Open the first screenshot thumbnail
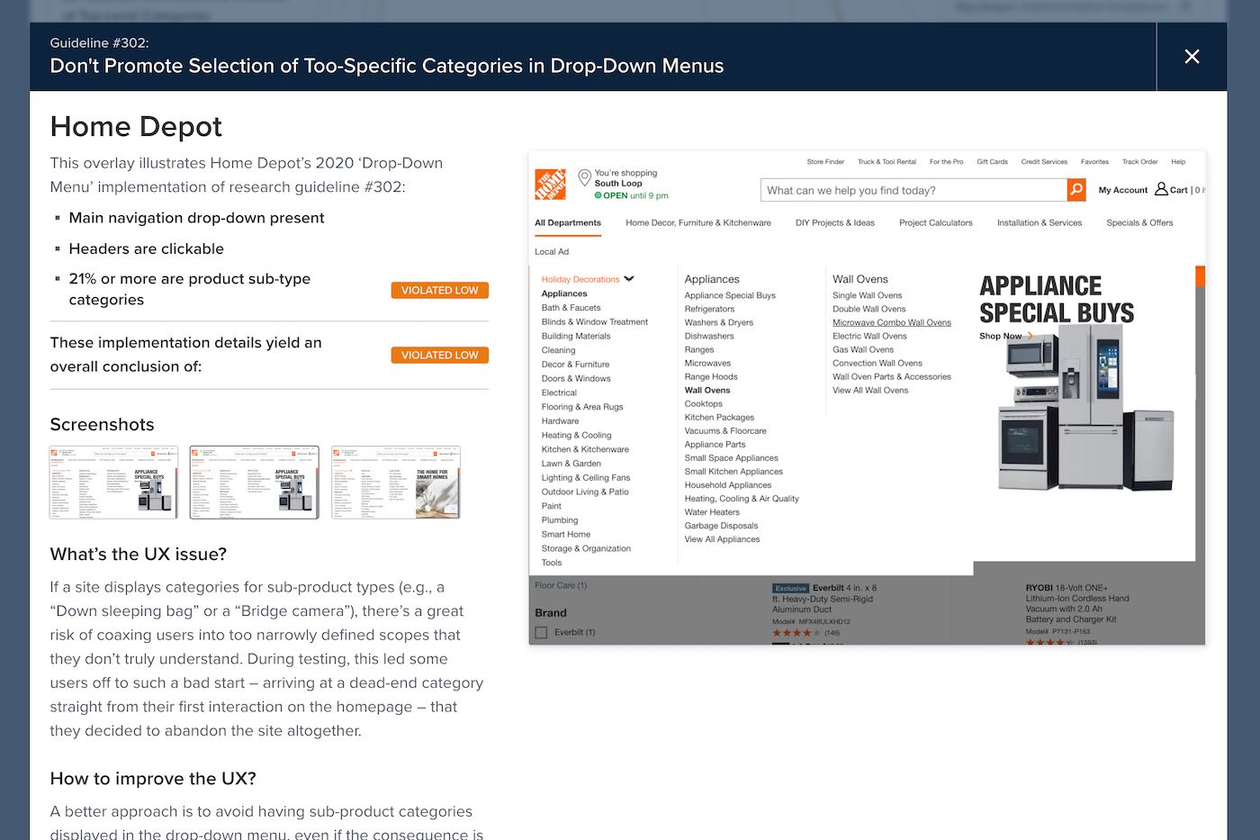The height and width of the screenshot is (840, 1260). 113,483
